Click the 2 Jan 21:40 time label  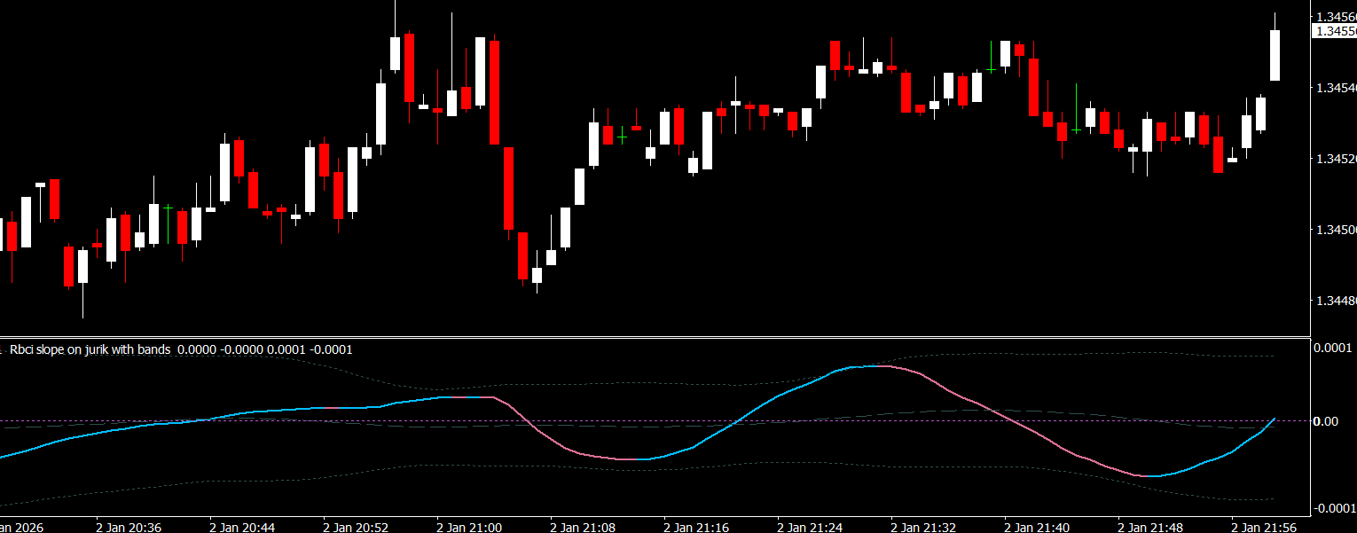(x=1037, y=527)
